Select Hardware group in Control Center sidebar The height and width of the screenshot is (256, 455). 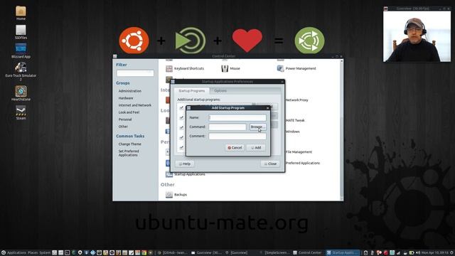[x=126, y=98]
